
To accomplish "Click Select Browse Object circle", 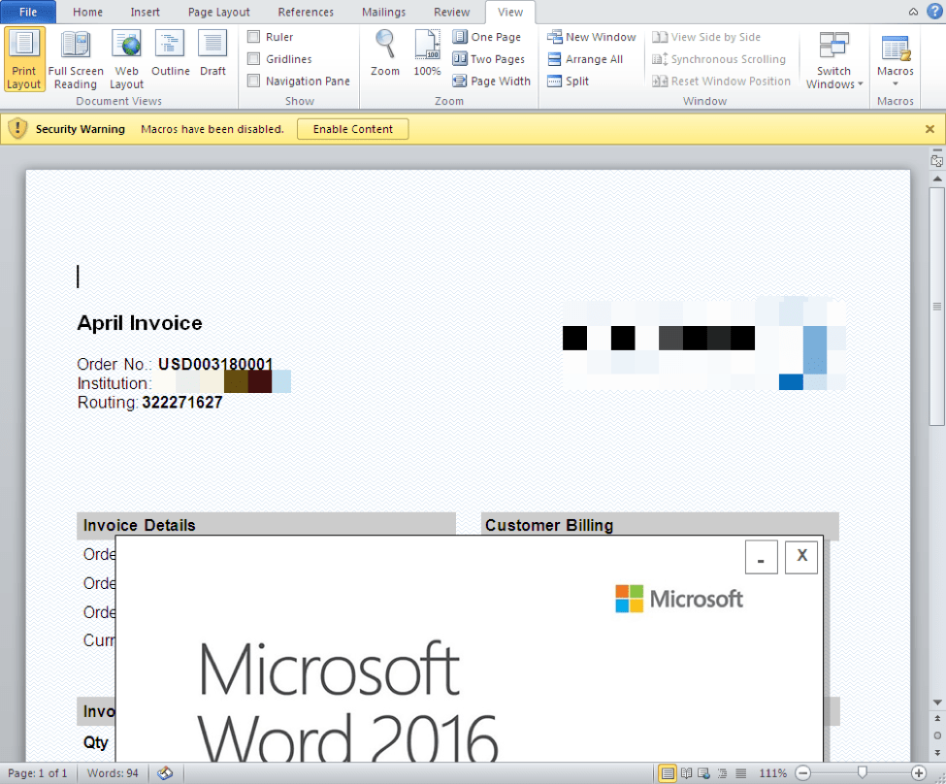I will click(x=937, y=735).
